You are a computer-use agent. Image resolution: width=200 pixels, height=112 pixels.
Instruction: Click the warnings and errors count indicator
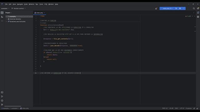[188, 16]
